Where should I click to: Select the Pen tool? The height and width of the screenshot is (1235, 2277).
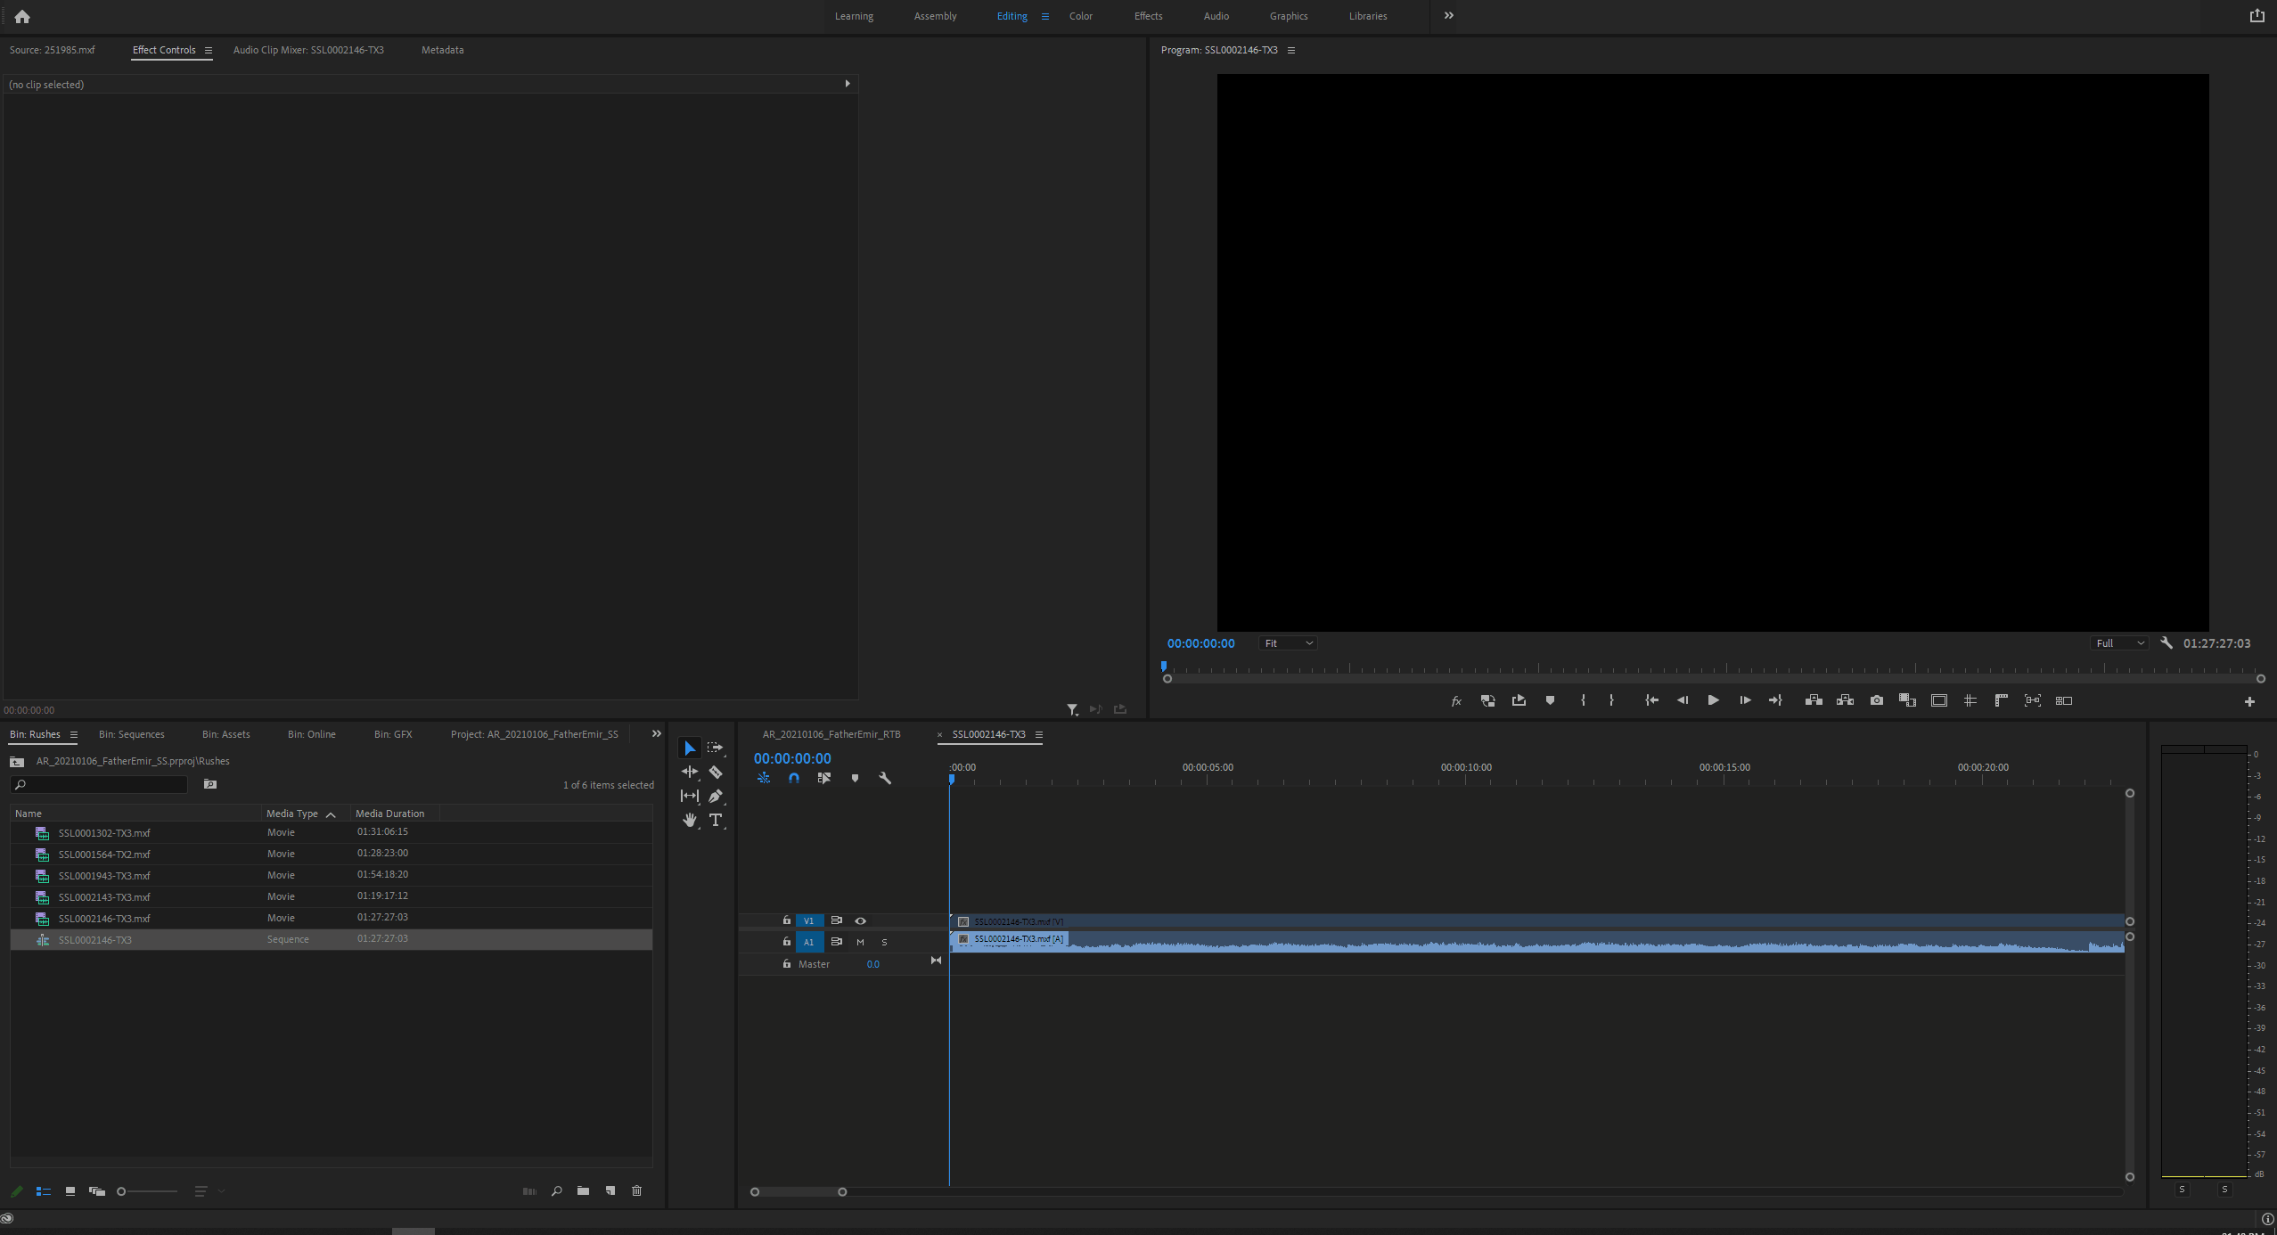tap(716, 797)
